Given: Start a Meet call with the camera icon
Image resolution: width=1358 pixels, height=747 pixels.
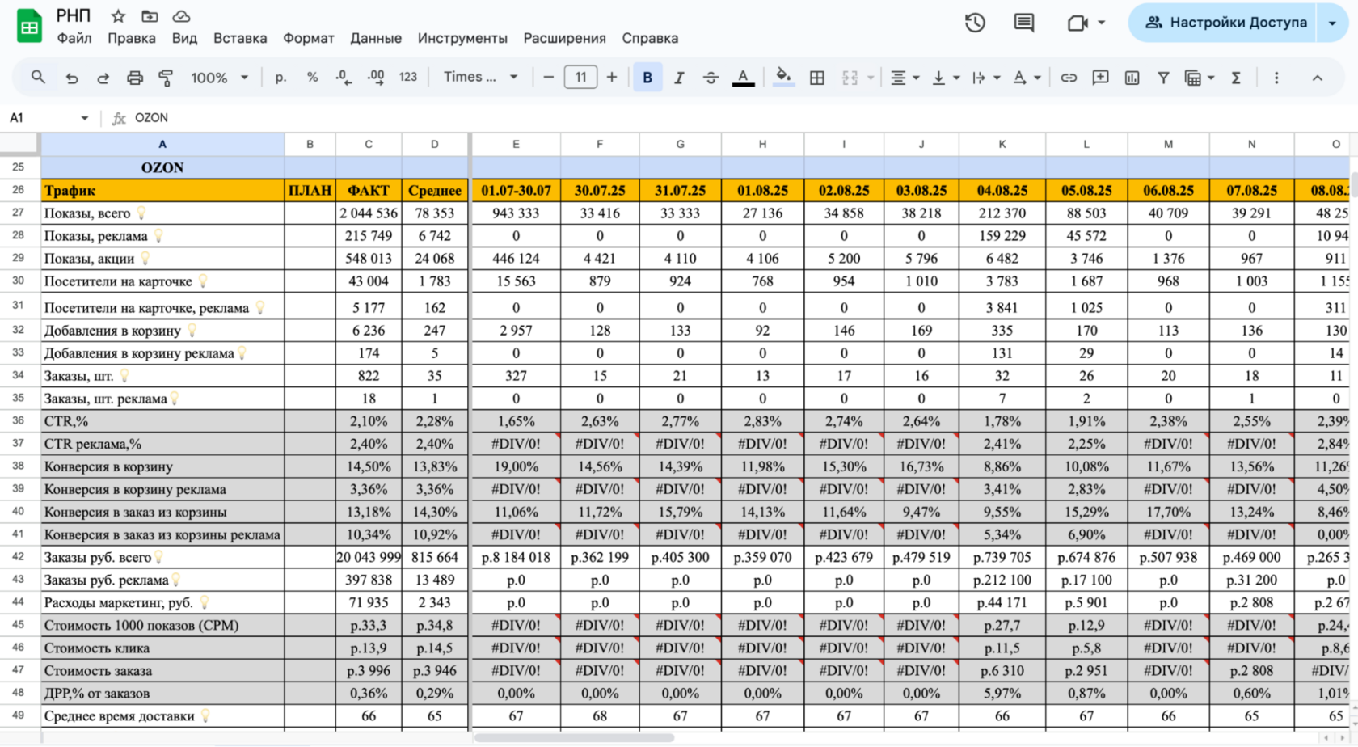Looking at the screenshot, I should [1077, 23].
